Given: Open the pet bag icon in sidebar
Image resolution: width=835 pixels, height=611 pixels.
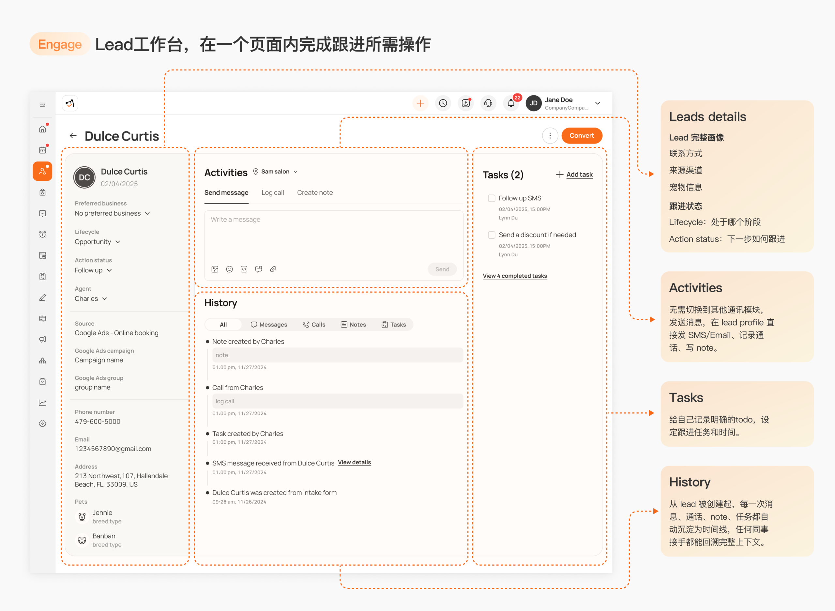Looking at the screenshot, I should point(42,192).
